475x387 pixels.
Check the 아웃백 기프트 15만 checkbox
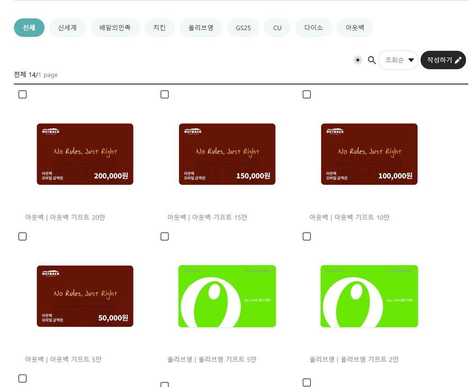pyautogui.click(x=165, y=94)
